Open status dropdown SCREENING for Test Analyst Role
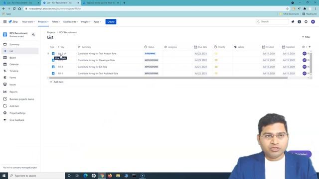319x179 pixels. 150,54
